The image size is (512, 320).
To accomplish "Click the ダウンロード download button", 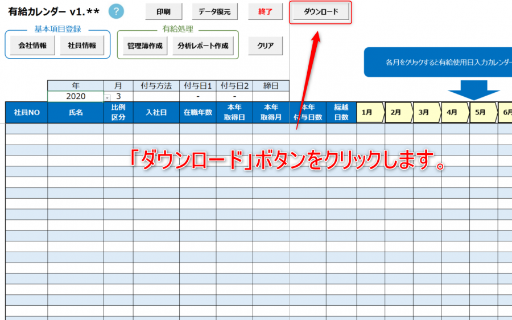I will tap(321, 12).
